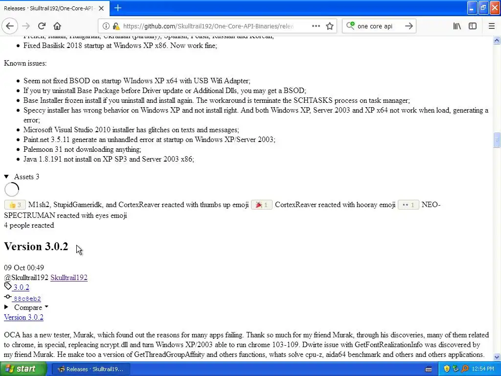Image resolution: width=501 pixels, height=376 pixels.
Task: Close the Releases tab
Action: point(101,8)
